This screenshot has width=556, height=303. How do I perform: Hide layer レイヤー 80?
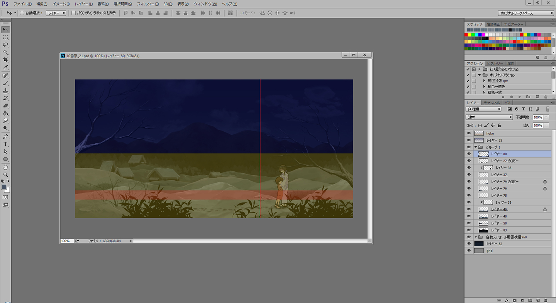469,154
